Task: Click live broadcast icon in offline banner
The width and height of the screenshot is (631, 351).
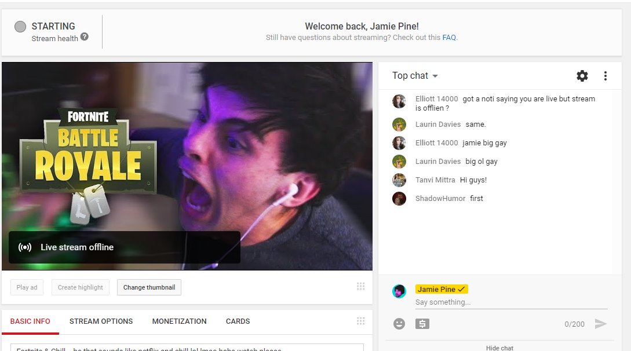Action: [24, 247]
